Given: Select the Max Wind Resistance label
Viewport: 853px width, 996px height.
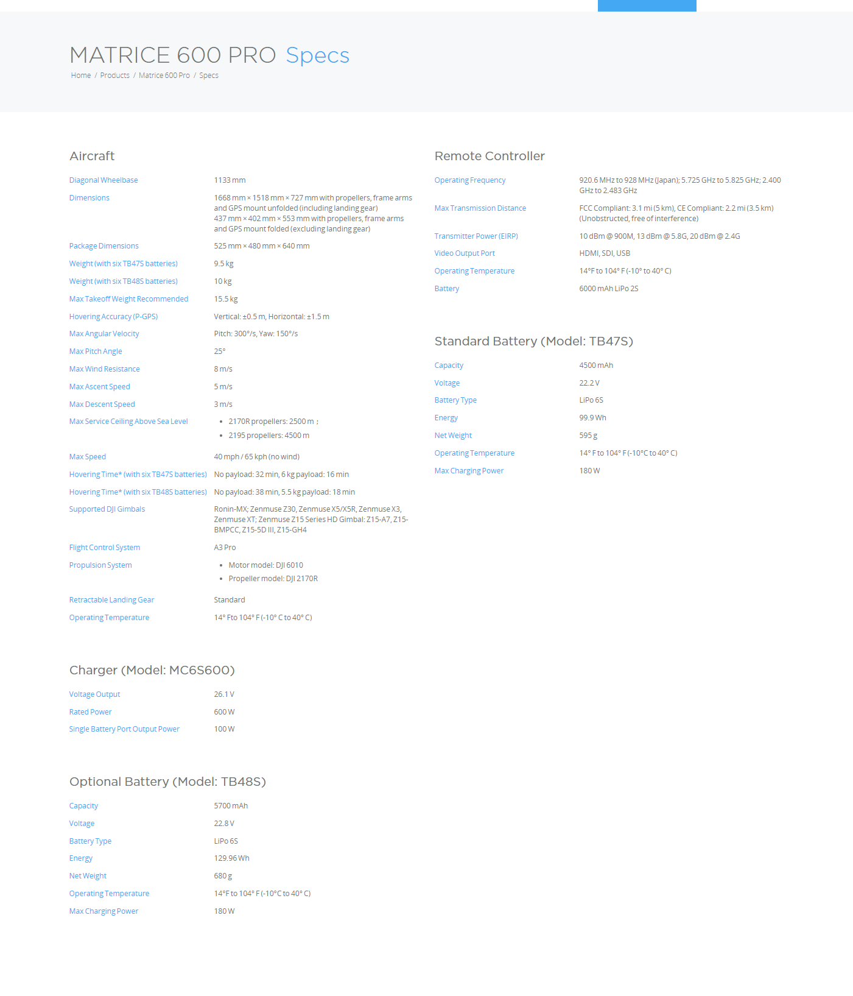Looking at the screenshot, I should tap(105, 369).
